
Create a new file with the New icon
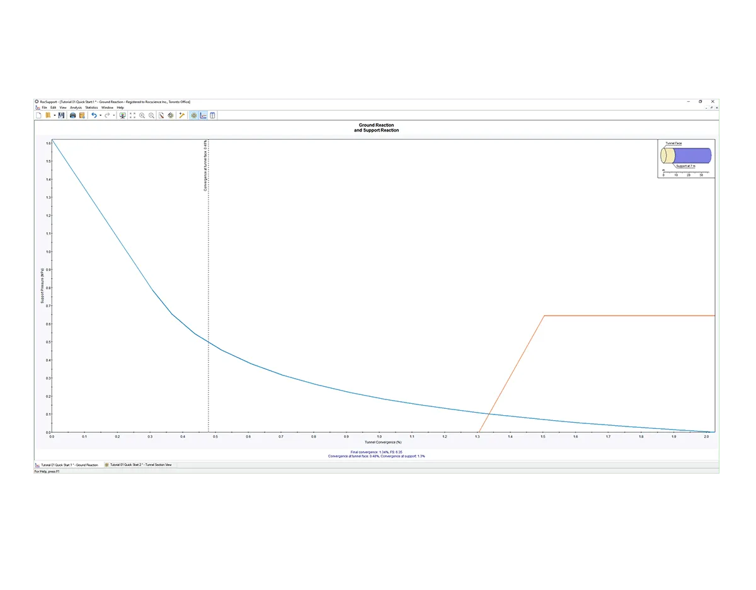[38, 116]
